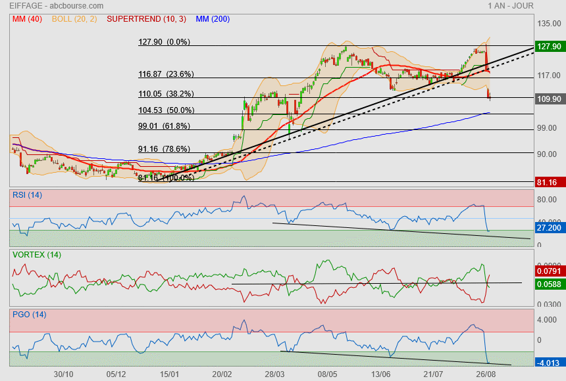Open the PGO (14) panel label
Image resolution: width=566 pixels, height=381 pixels.
(28, 315)
